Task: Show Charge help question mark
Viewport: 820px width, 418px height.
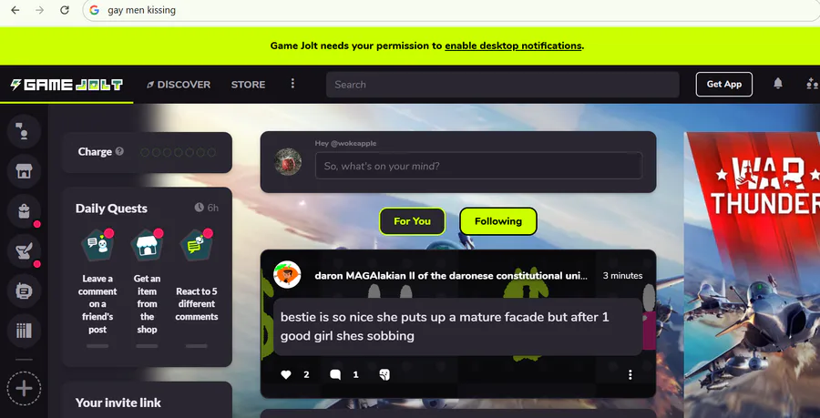Action: [119, 151]
